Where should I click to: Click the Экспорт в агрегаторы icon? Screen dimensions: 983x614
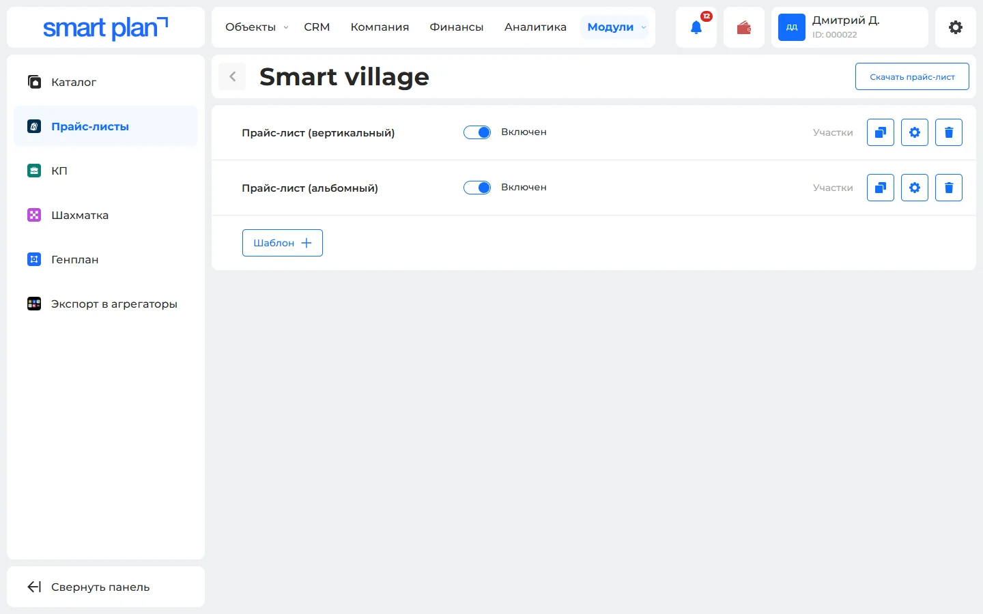point(34,304)
